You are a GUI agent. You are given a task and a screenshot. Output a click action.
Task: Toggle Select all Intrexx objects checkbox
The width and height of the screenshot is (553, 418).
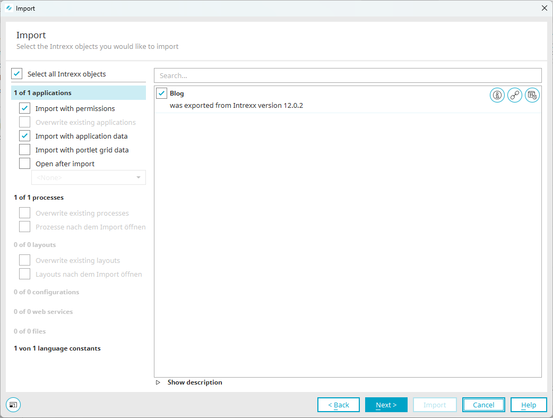pyautogui.click(x=17, y=74)
